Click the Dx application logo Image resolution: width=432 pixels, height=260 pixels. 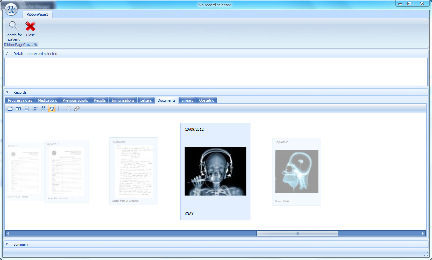(10, 9)
